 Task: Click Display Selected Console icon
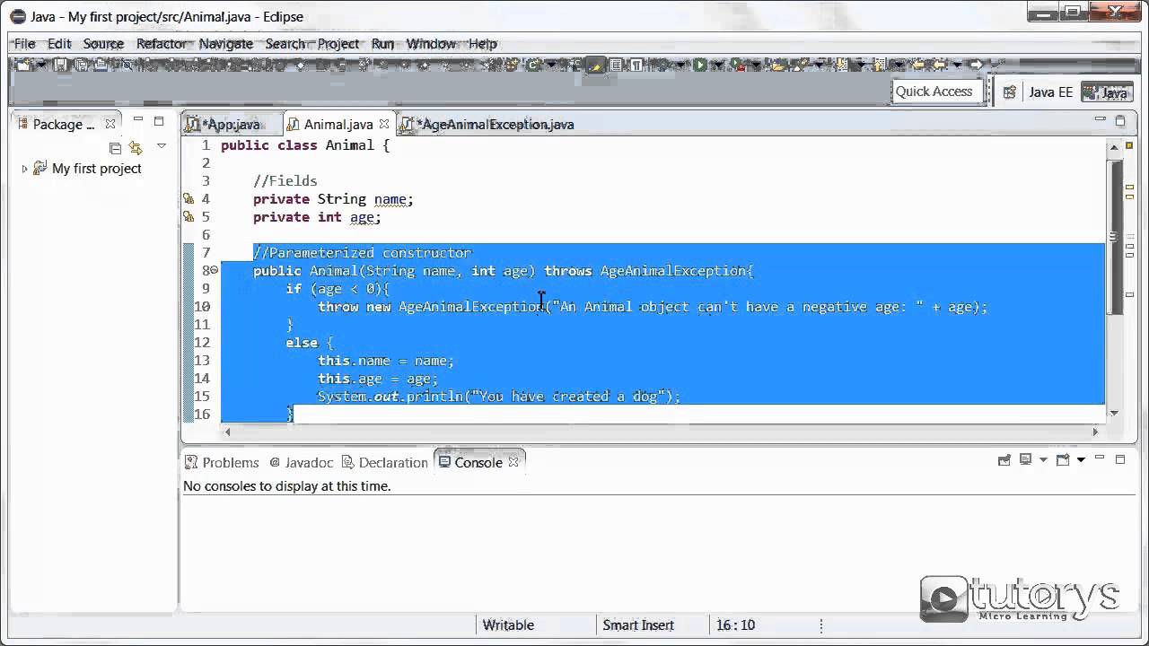pyautogui.click(x=1024, y=460)
